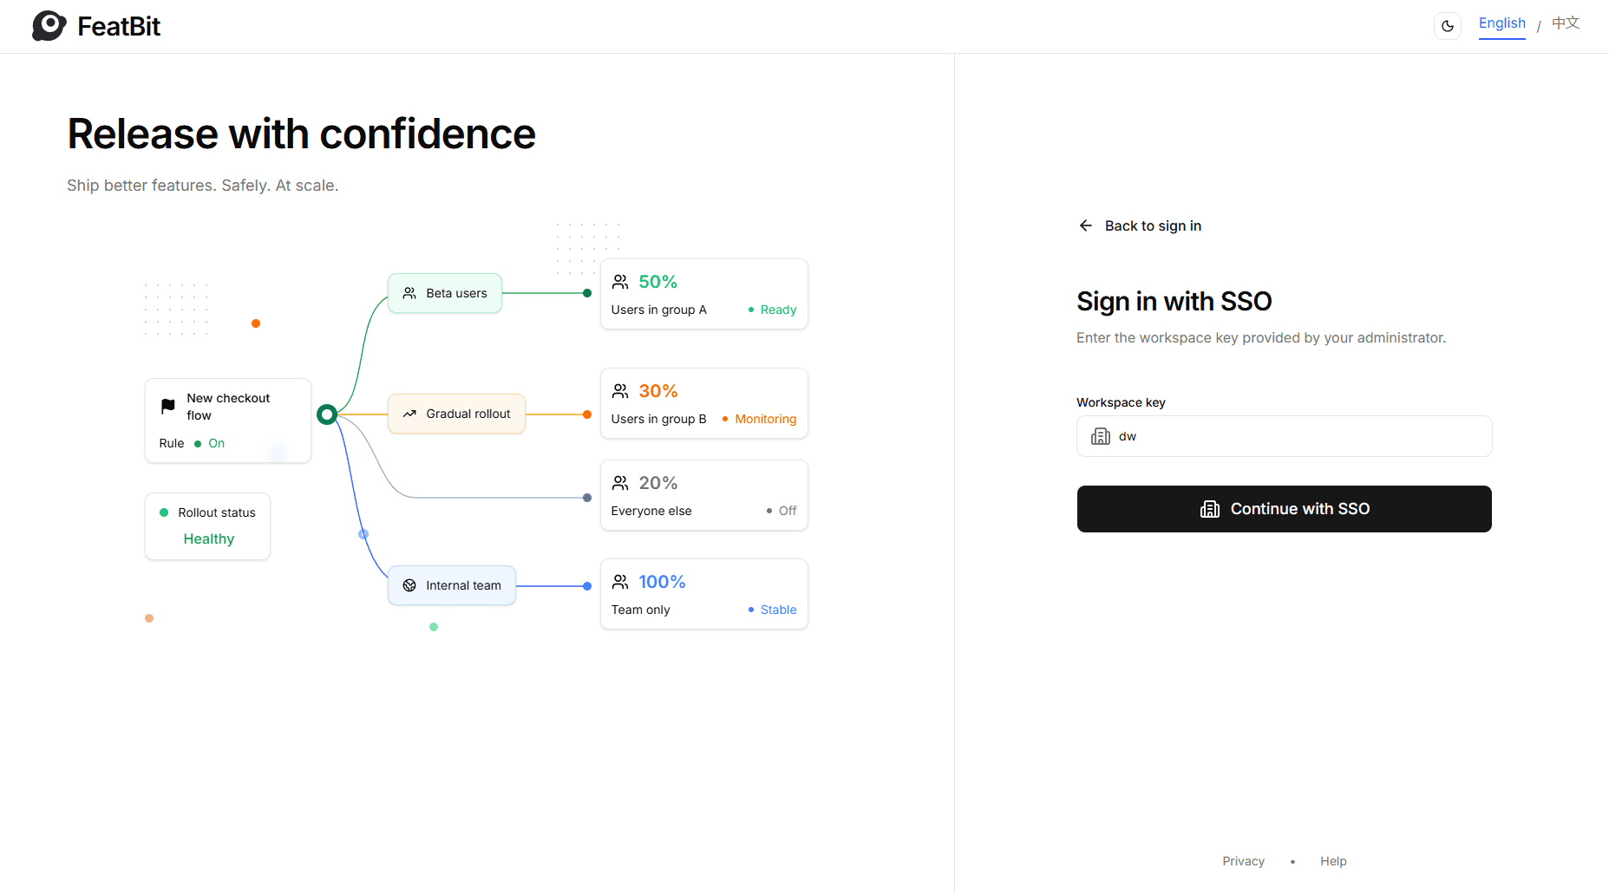Click the back arrow icon
The image size is (1609, 894).
tap(1086, 225)
